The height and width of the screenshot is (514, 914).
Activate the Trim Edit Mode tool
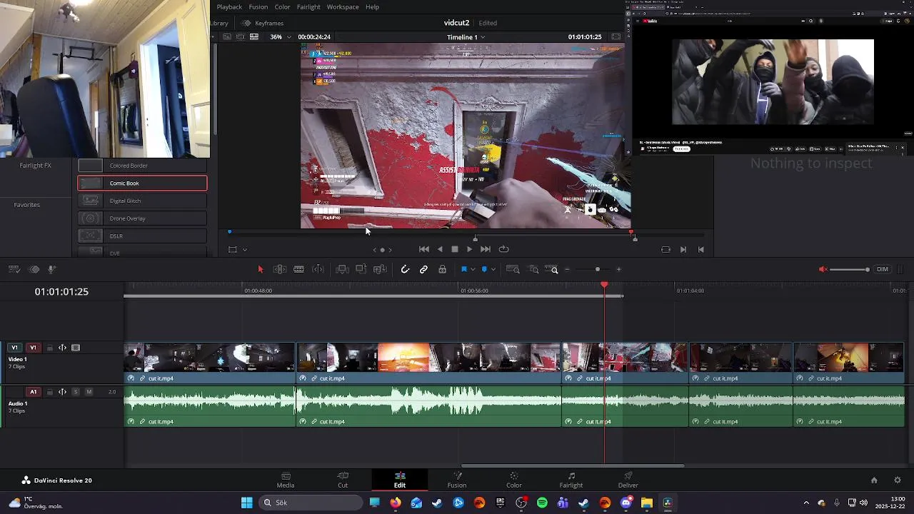[280, 269]
